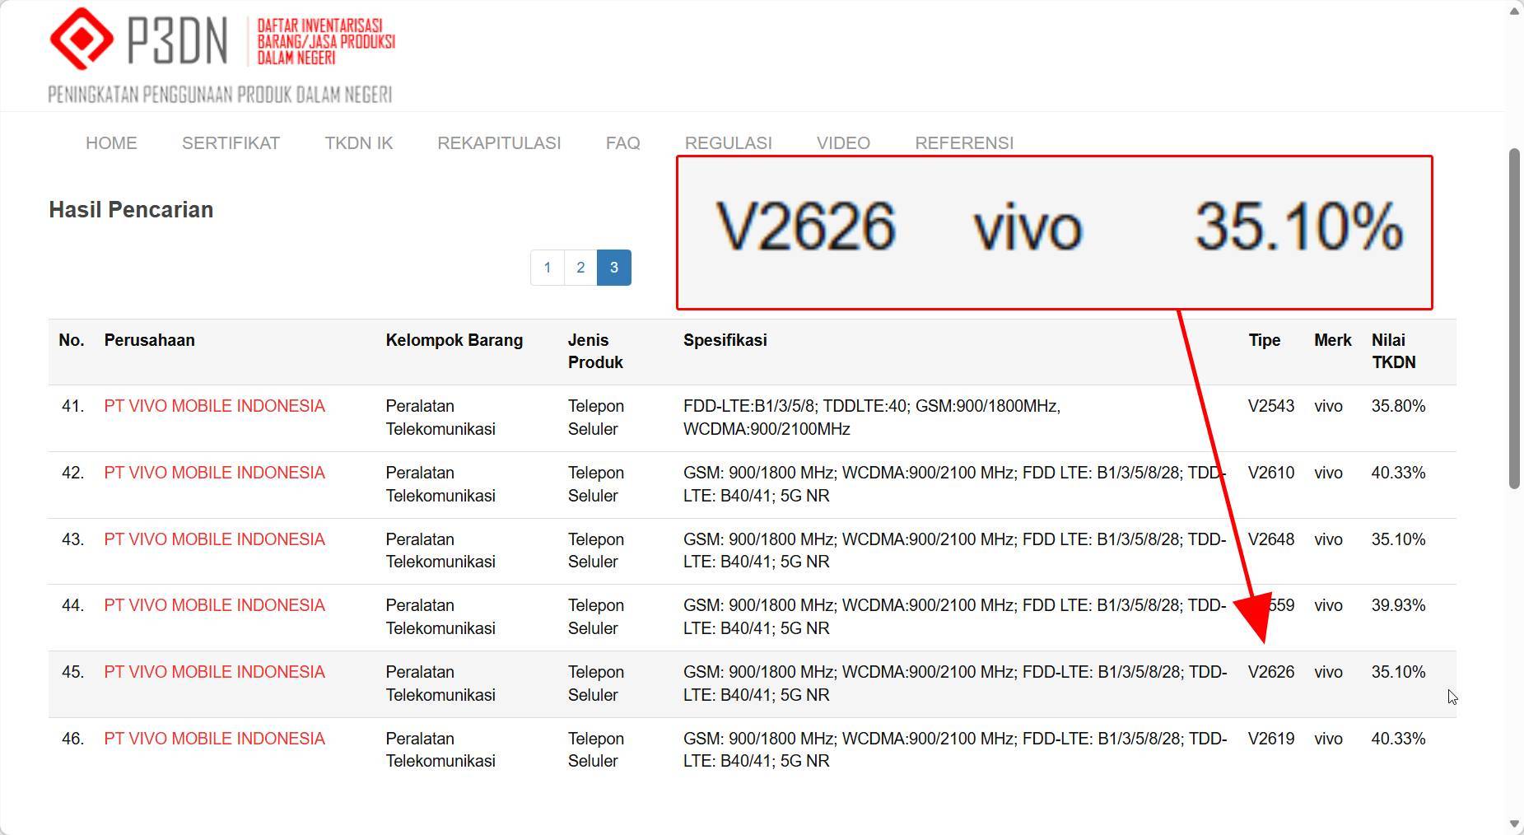Select type cell 'V2648'
Image resolution: width=1524 pixels, height=835 pixels.
1270,539
